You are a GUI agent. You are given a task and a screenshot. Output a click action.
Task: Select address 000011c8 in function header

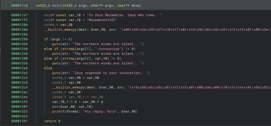click(x=20, y=5)
